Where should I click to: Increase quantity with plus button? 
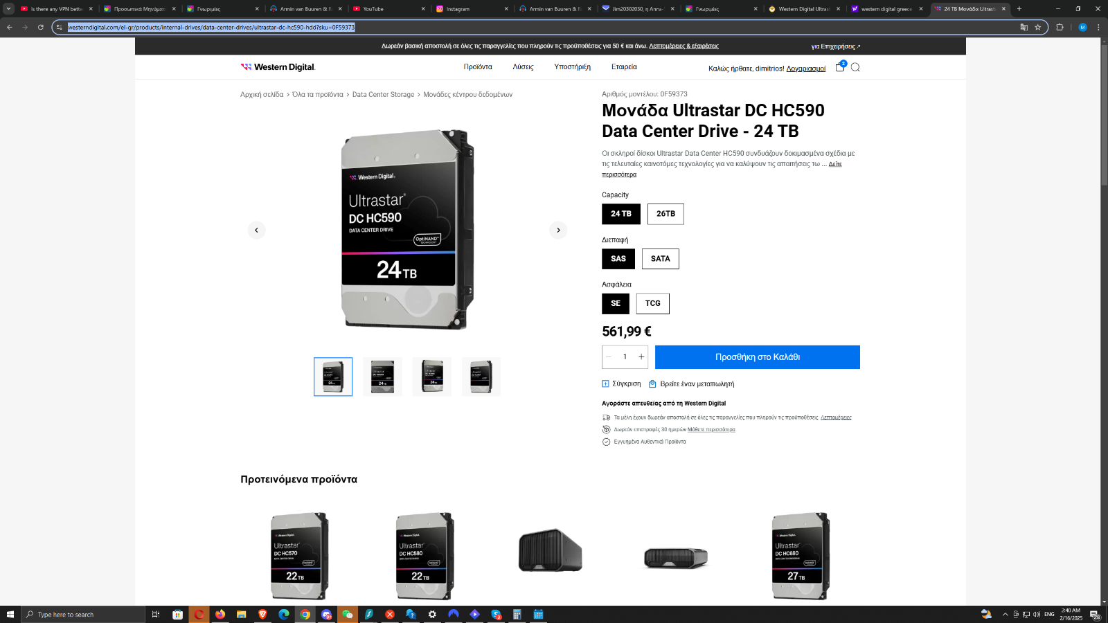641,357
